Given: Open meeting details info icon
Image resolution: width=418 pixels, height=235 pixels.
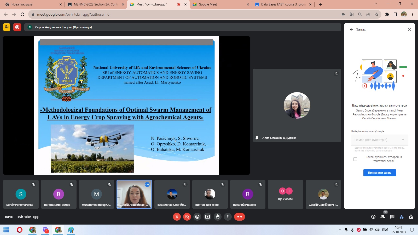Looking at the screenshot, I should tap(373, 217).
